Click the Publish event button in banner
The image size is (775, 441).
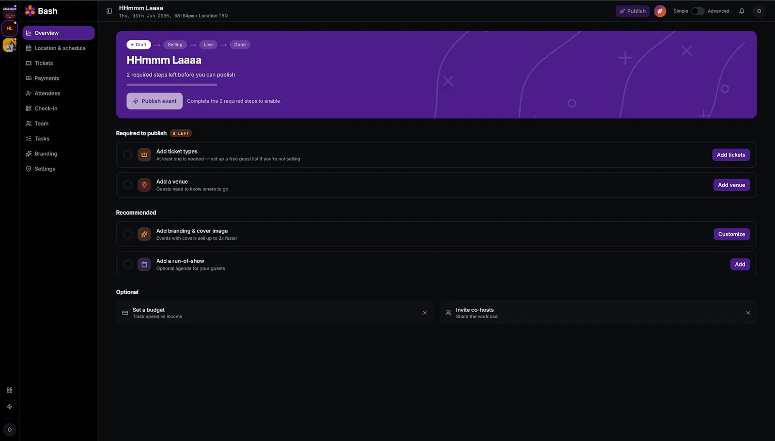(x=155, y=101)
